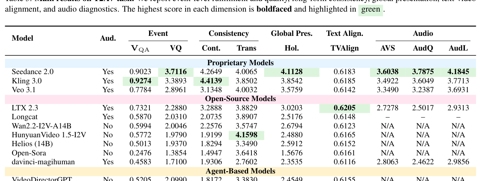Image resolution: width=481 pixels, height=181 pixels.
Task: Click Helios (14B)'s N/A in AVS column
Action: click(x=387, y=144)
